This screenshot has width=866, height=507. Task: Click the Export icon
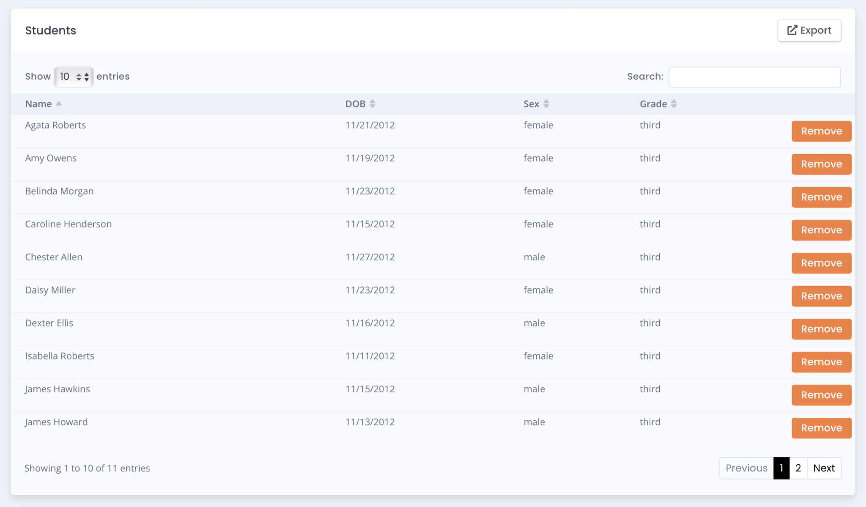(792, 30)
